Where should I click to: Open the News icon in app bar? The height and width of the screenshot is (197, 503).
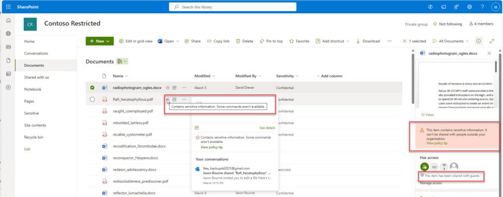(x=8, y=47)
